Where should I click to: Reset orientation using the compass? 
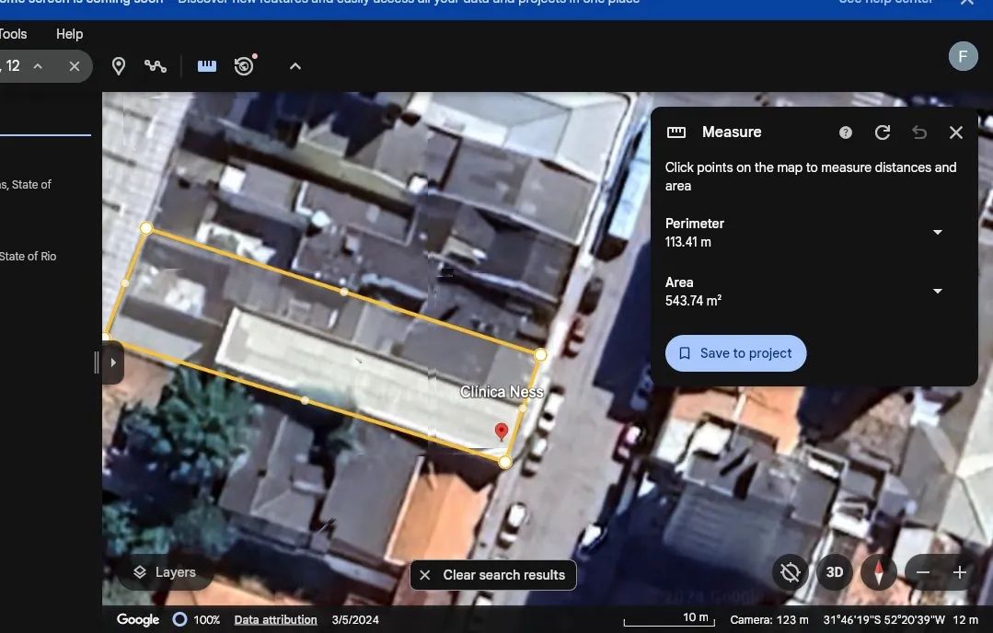click(x=879, y=572)
